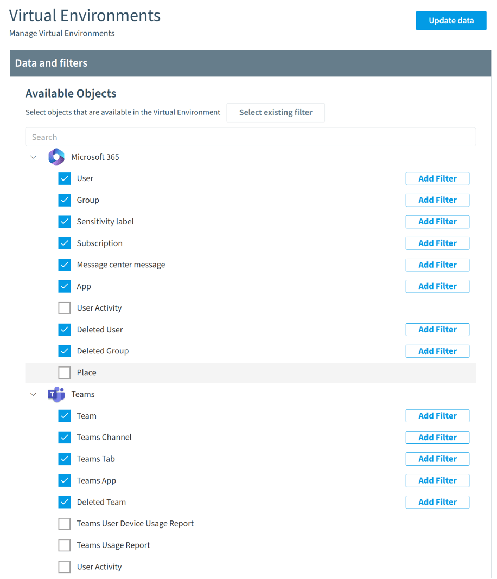Open the Select existing filter dropdown
This screenshot has height=579, width=497.
[x=275, y=112]
